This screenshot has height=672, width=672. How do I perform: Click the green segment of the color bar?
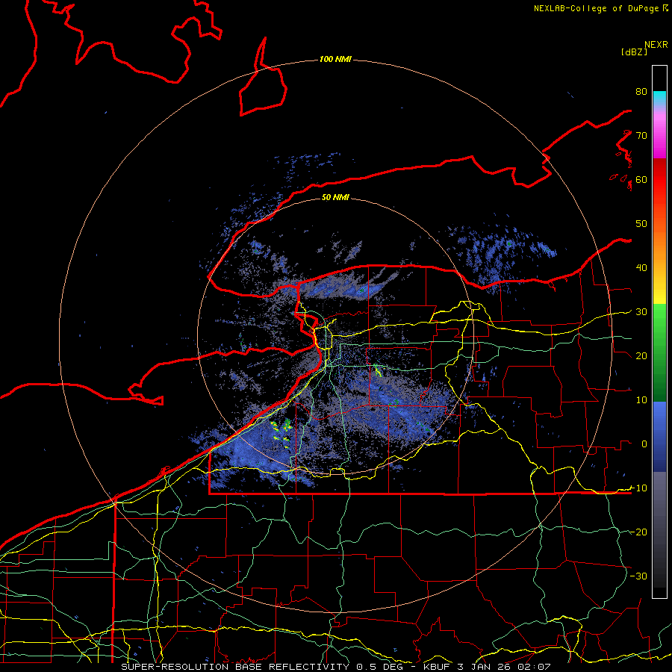point(659,352)
